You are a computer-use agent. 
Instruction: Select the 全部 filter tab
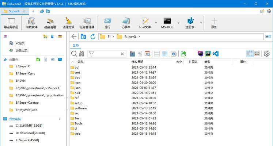pos(76,45)
